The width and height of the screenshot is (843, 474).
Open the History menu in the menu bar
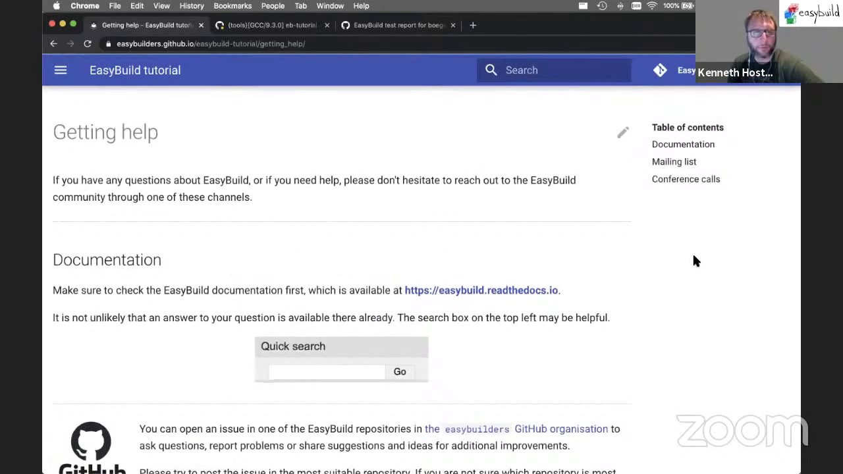(x=192, y=6)
